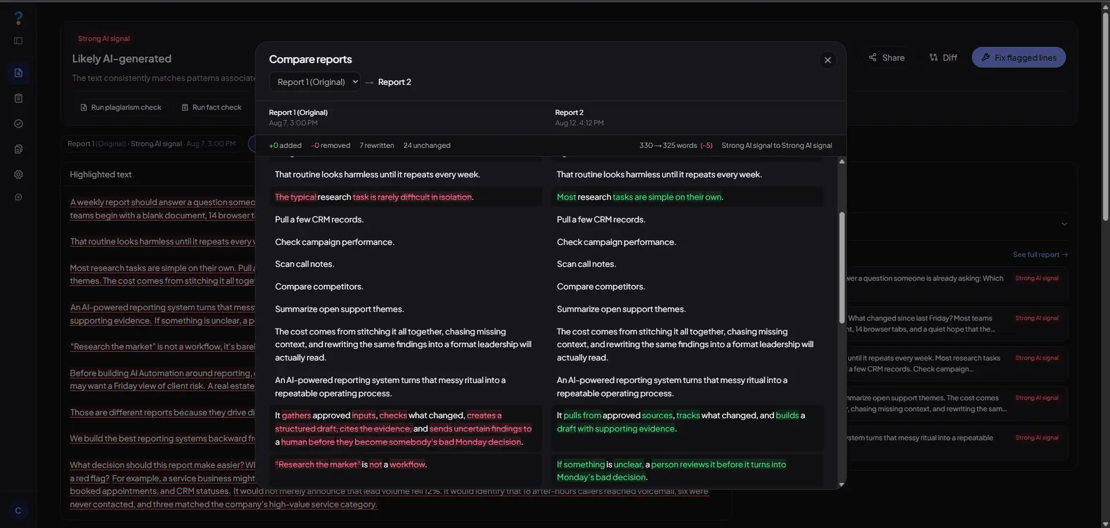Click the dialog scrollbar down arrow

click(842, 484)
